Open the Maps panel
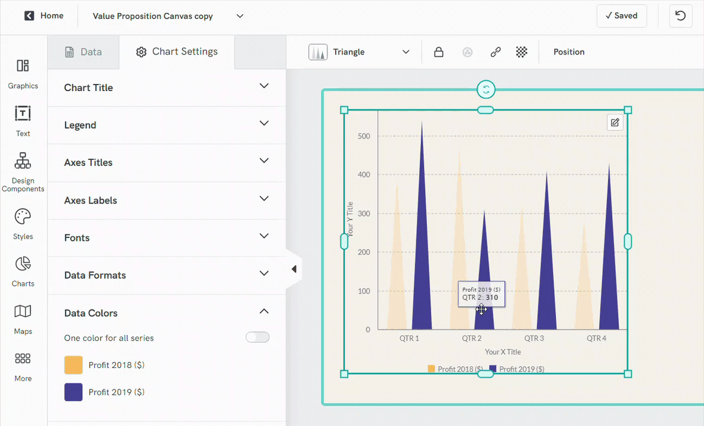Image resolution: width=704 pixels, height=426 pixels. click(22, 316)
